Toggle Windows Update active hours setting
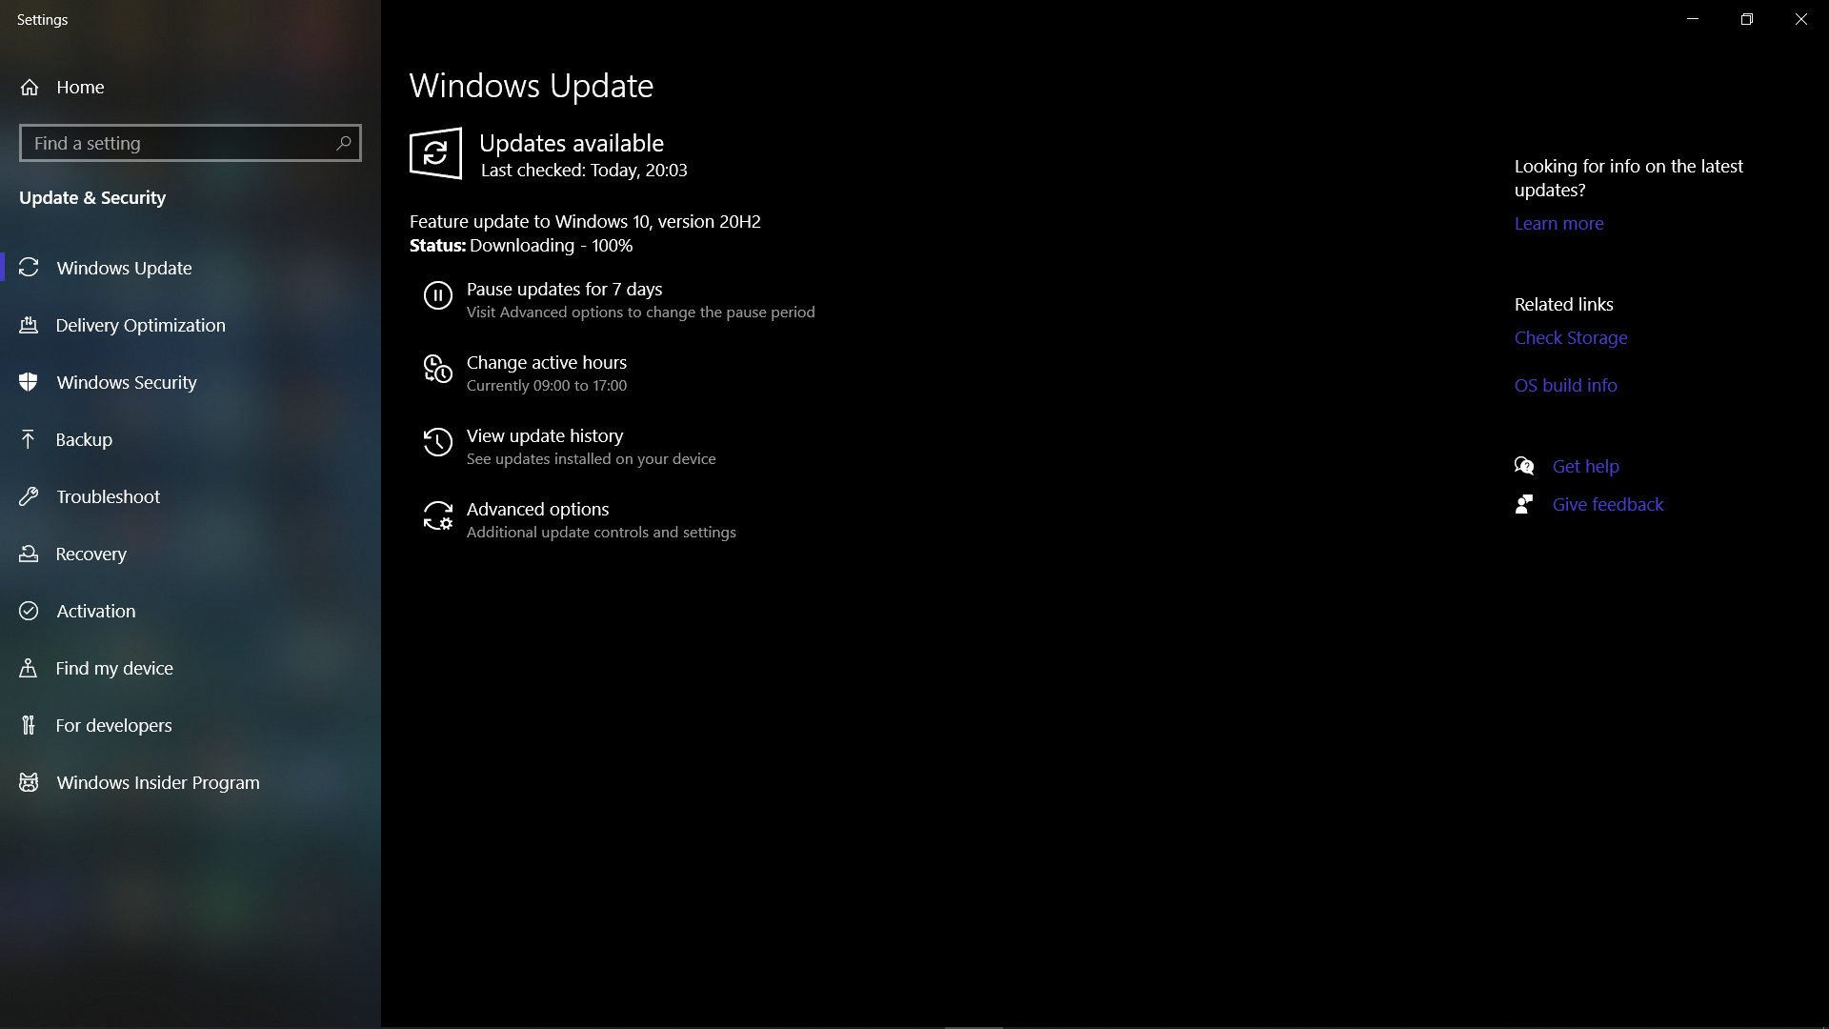The image size is (1829, 1029). tap(547, 372)
